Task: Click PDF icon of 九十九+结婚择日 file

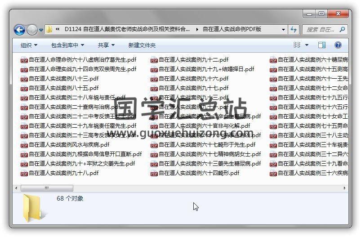Action: coord(154,70)
